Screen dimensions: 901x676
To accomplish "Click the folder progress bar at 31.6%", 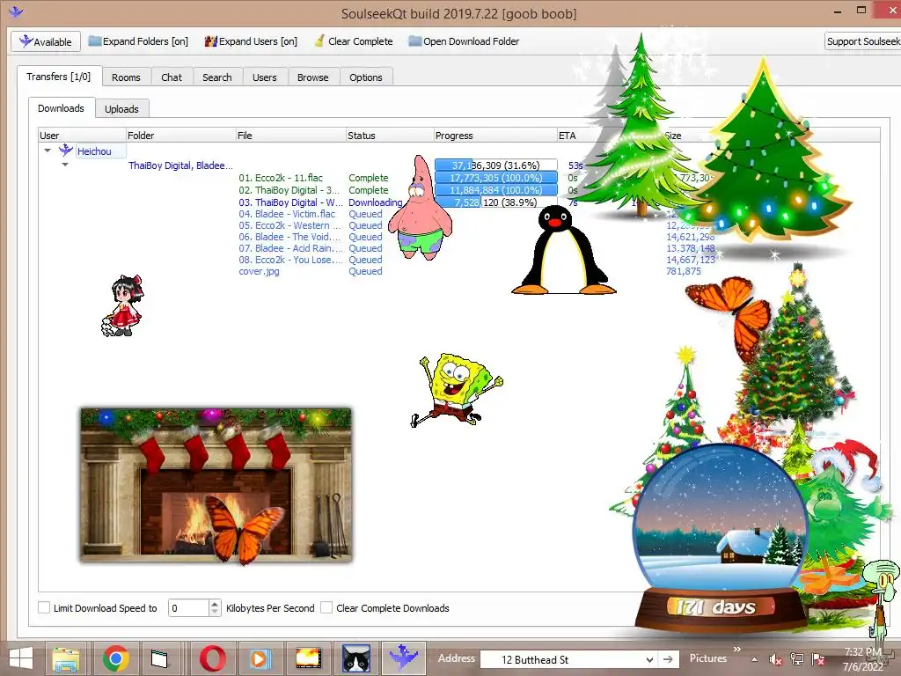I will pos(496,165).
